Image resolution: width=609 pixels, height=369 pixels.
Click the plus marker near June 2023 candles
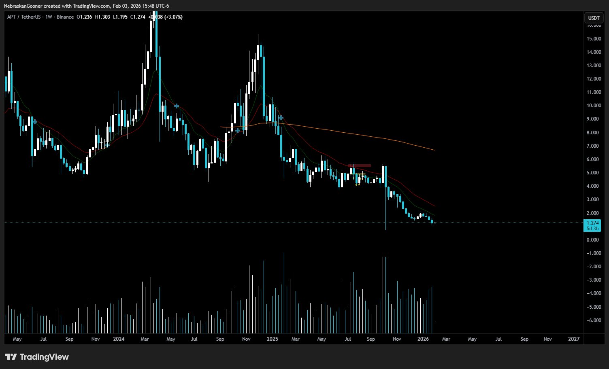pyautogui.click(x=35, y=121)
